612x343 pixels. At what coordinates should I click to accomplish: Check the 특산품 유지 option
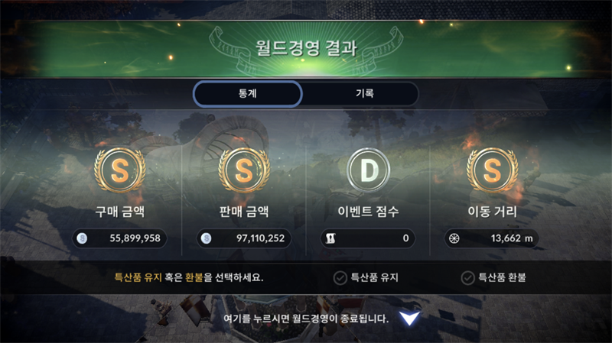340,278
